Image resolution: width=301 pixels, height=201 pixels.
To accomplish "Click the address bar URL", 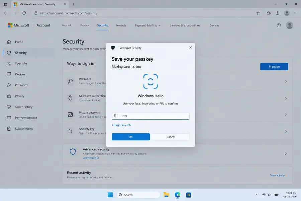I will tap(69, 13).
